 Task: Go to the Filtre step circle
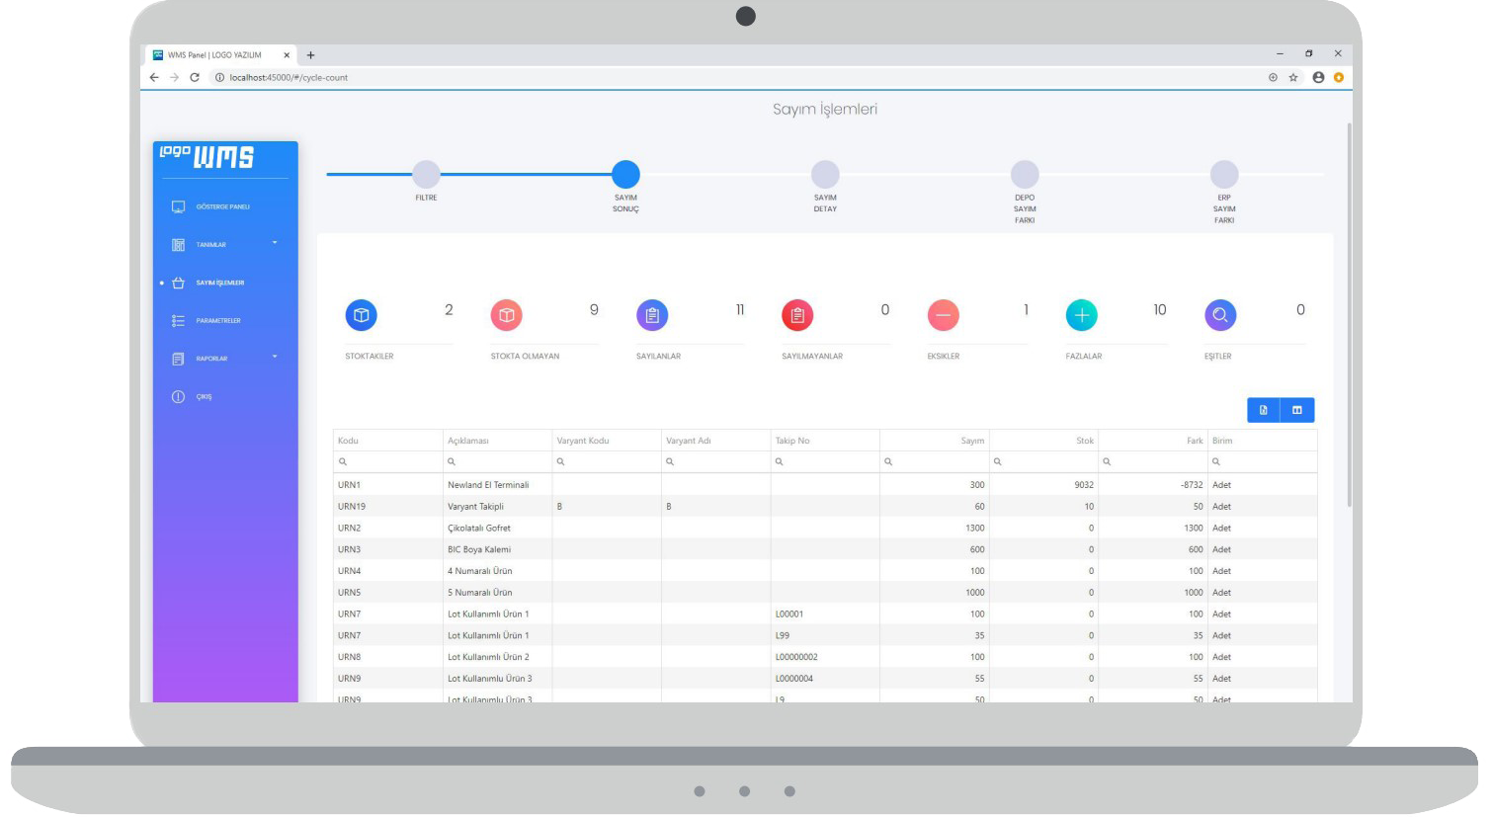[426, 175]
